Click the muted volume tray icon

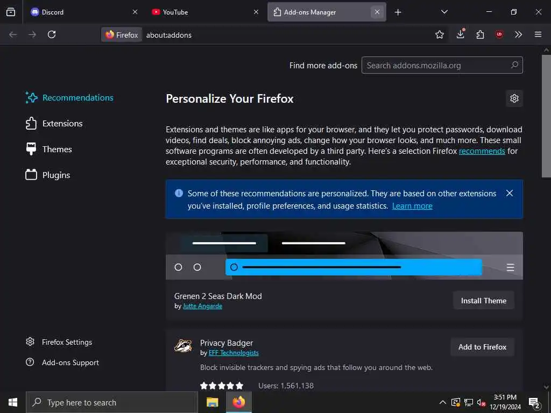(481, 402)
